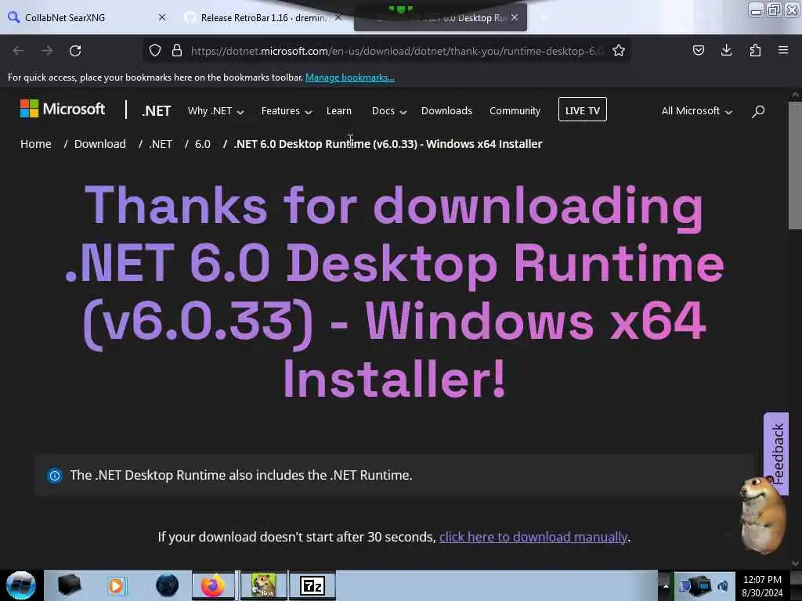Open 7-Zip taskbar icon
Viewport: 802px width, 601px height.
[312, 585]
